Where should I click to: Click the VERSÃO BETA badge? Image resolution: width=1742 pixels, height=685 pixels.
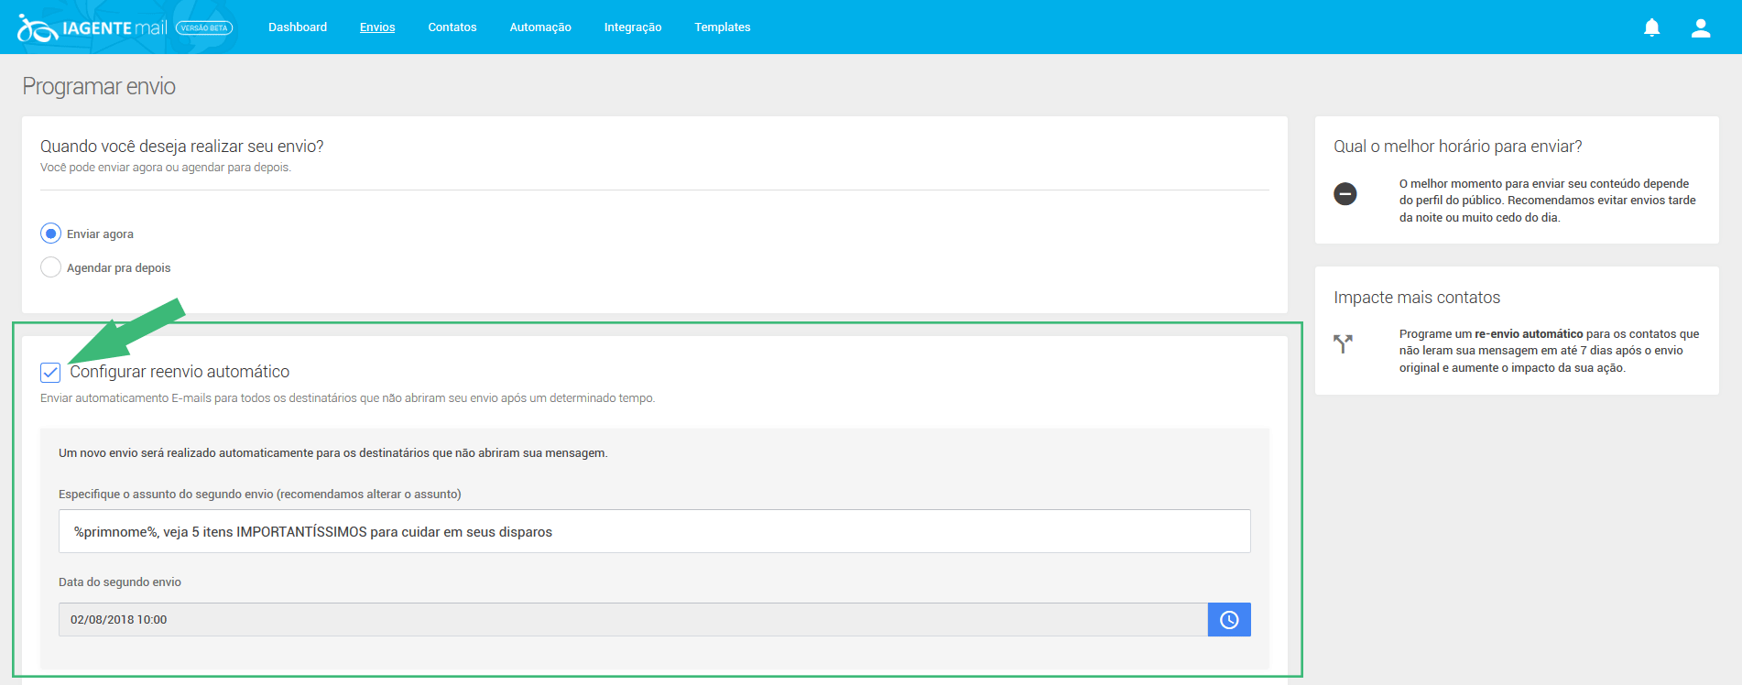(x=204, y=28)
